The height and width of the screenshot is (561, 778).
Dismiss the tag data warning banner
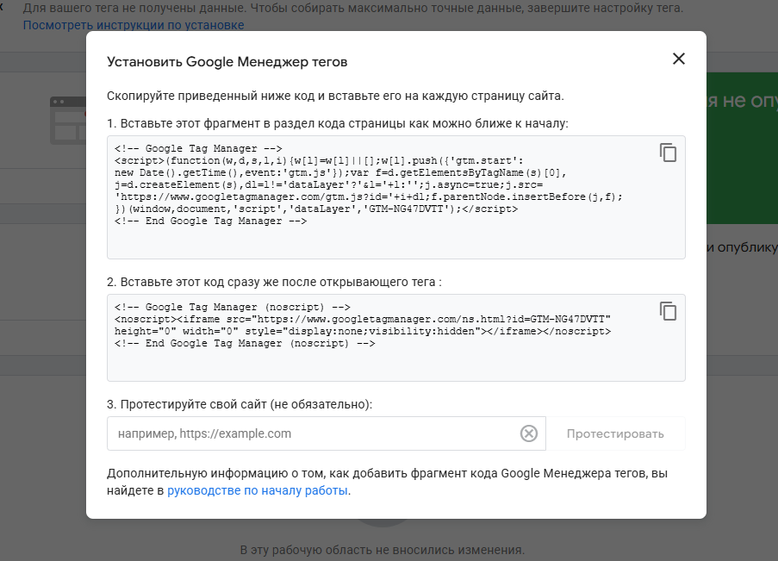pyautogui.click(x=4, y=7)
